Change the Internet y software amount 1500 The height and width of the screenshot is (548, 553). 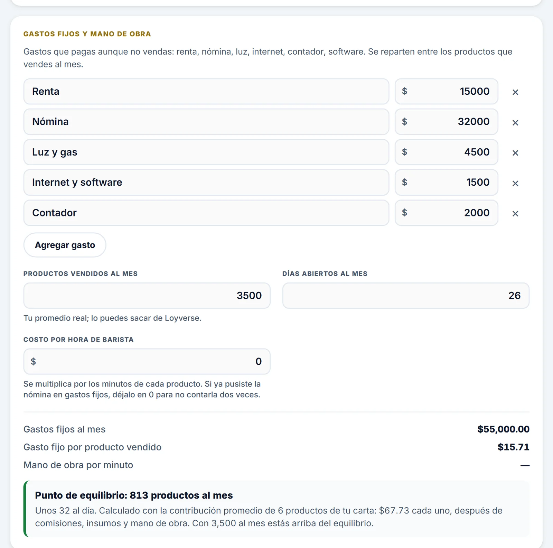tap(447, 182)
